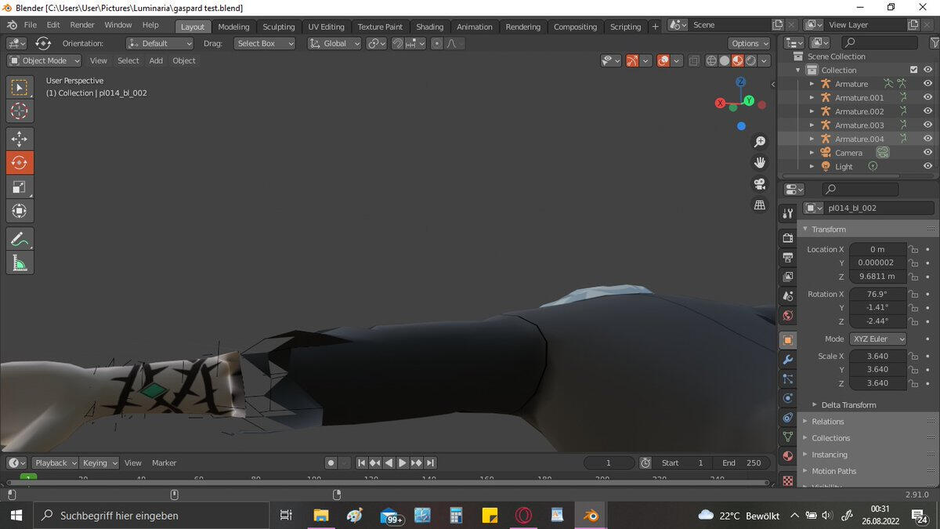The width and height of the screenshot is (940, 529).
Task: Click the camera view icon in viewport
Action: pyautogui.click(x=759, y=183)
